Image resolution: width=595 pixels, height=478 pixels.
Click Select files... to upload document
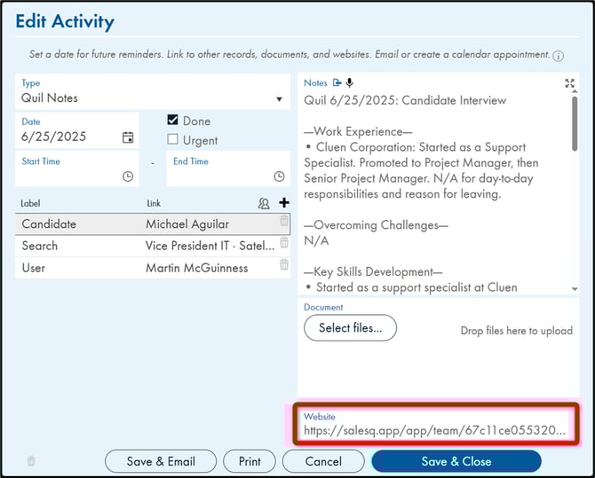(350, 328)
